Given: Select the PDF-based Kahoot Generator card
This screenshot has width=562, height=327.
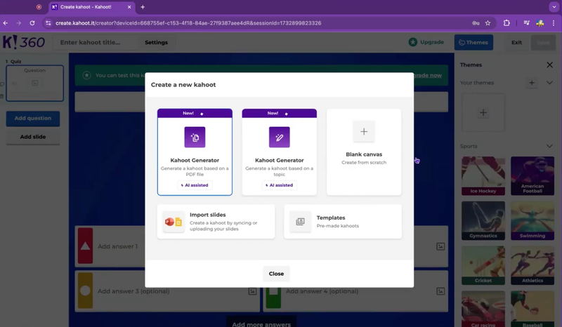Looking at the screenshot, I should [x=195, y=152].
